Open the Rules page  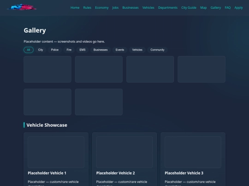click(87, 8)
